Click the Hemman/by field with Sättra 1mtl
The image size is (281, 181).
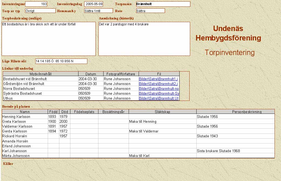pos(98,11)
